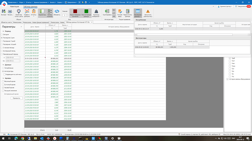The width and height of the screenshot is (252, 141).
Task: Close the Таблица данных Котельная tab
Action: click(92, 22)
